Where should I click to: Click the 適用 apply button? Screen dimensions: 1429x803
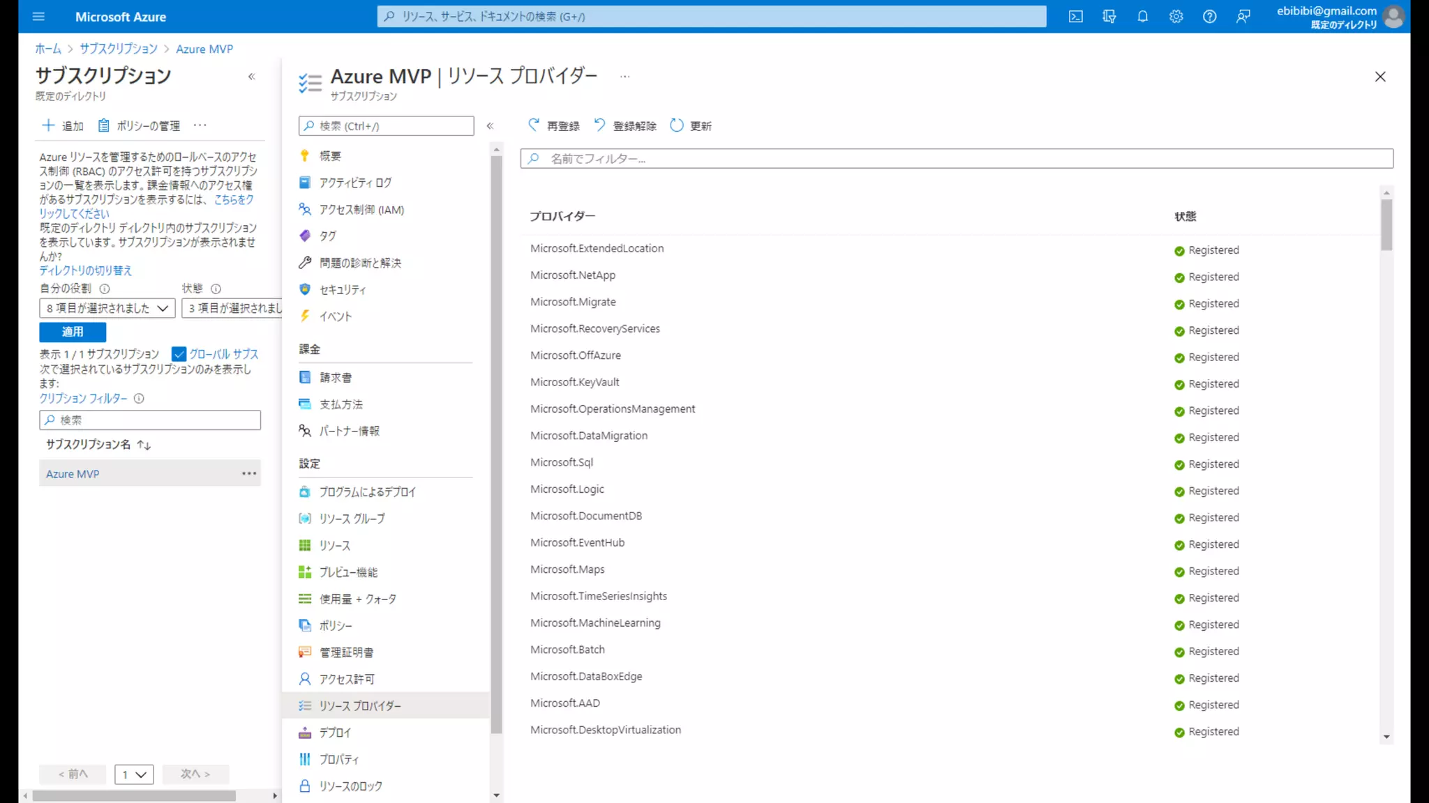click(73, 332)
